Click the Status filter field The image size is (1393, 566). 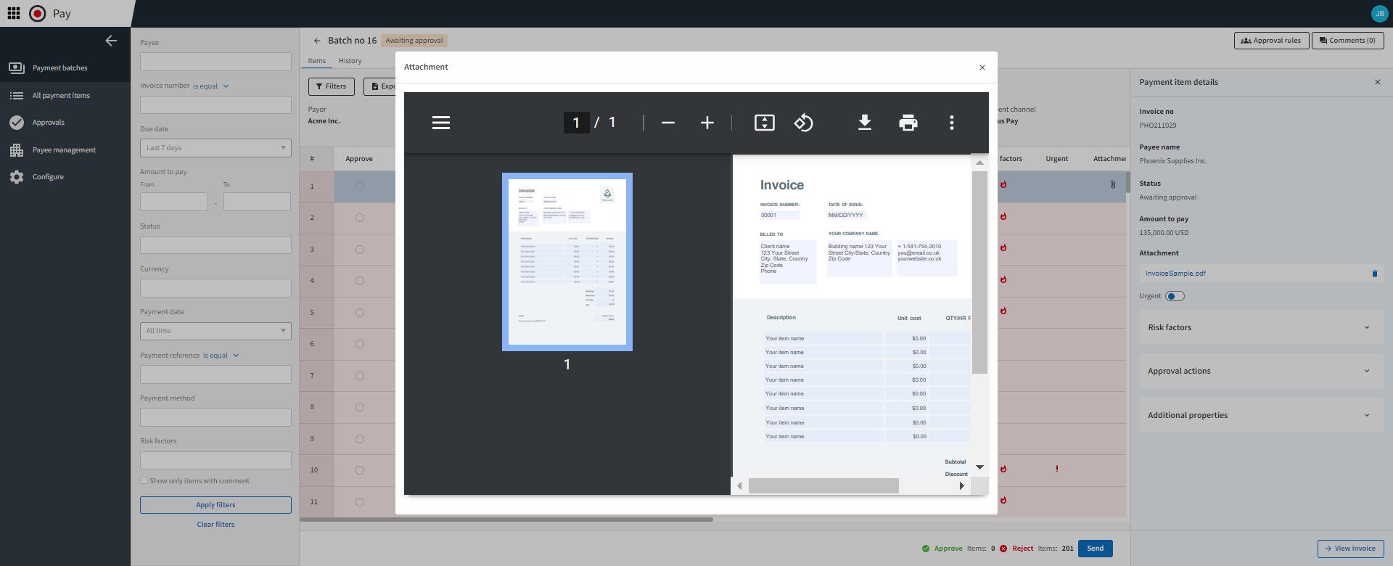[215, 245]
